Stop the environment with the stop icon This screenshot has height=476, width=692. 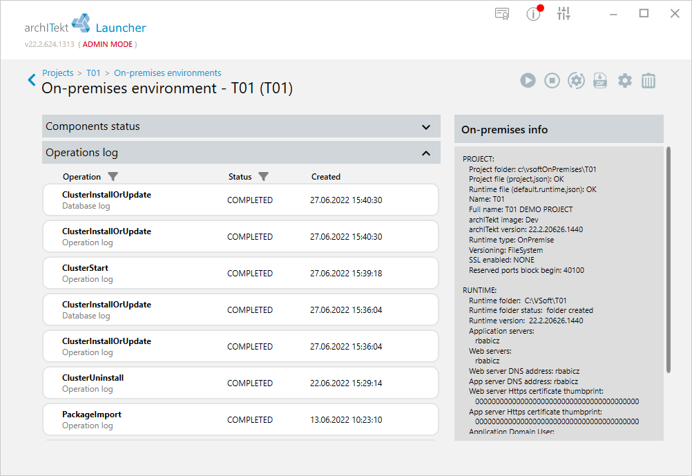click(x=552, y=80)
